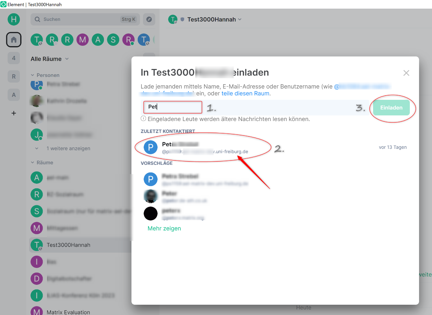Click the green A room avatar under Räume
The width and height of the screenshot is (432, 315).
37,177
